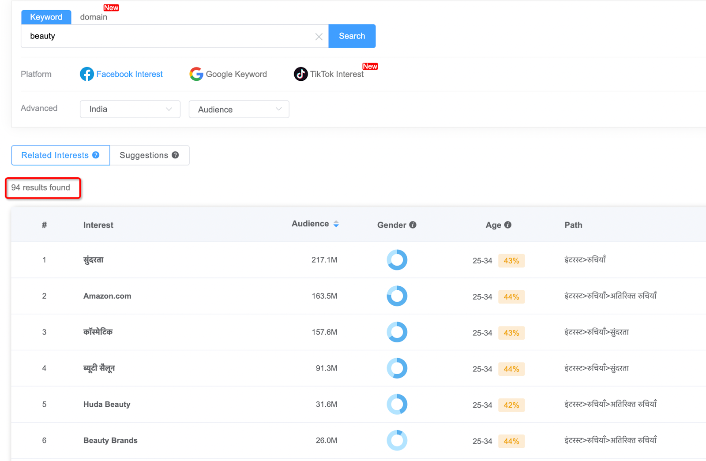Open the Suggestions tab
Image resolution: width=706 pixels, height=461 pixels.
click(x=144, y=155)
